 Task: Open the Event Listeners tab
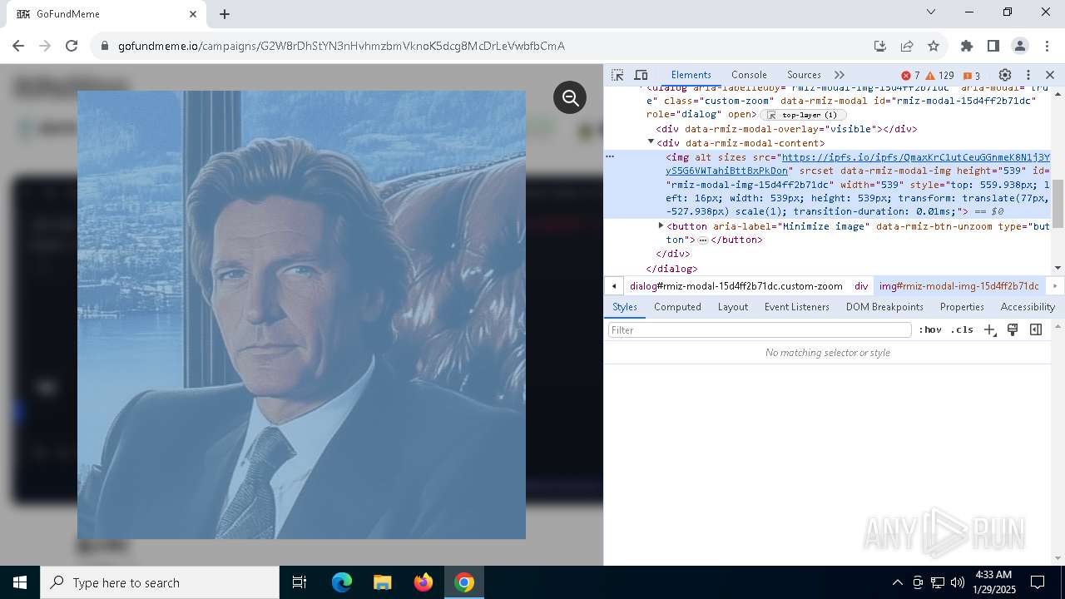[797, 307]
